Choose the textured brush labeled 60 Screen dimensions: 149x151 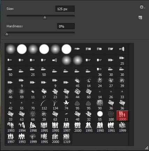coord(89,94)
